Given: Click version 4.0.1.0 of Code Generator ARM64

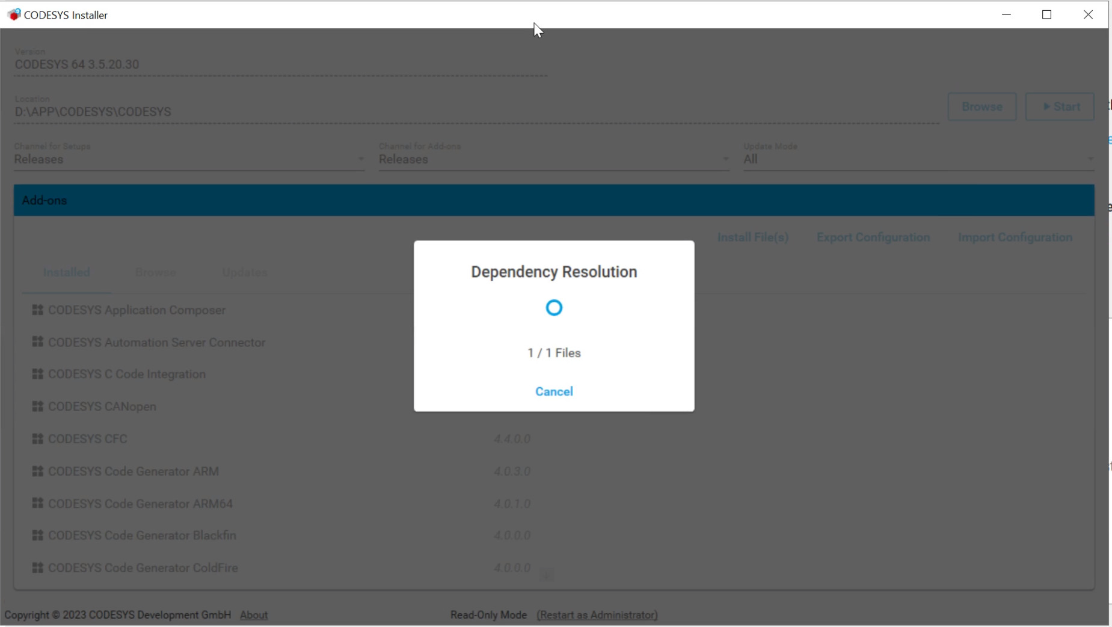Looking at the screenshot, I should click(512, 503).
